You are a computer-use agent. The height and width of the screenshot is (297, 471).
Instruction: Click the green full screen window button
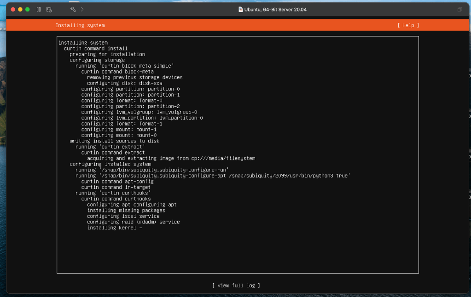(28, 9)
